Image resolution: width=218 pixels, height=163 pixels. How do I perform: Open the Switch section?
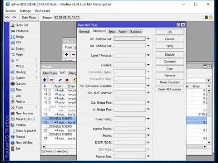pos(20,48)
